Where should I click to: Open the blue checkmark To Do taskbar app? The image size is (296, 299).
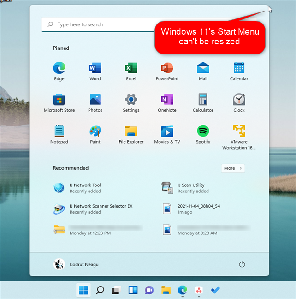215,290
